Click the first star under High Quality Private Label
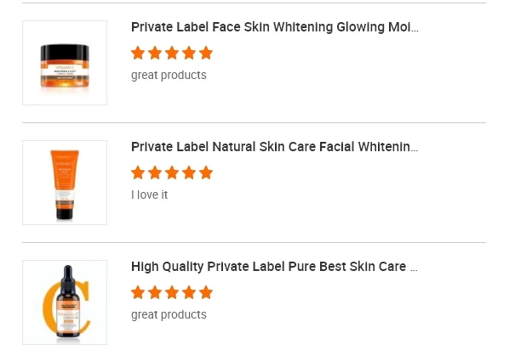Screen dimensions: 515x350 [x=138, y=293]
